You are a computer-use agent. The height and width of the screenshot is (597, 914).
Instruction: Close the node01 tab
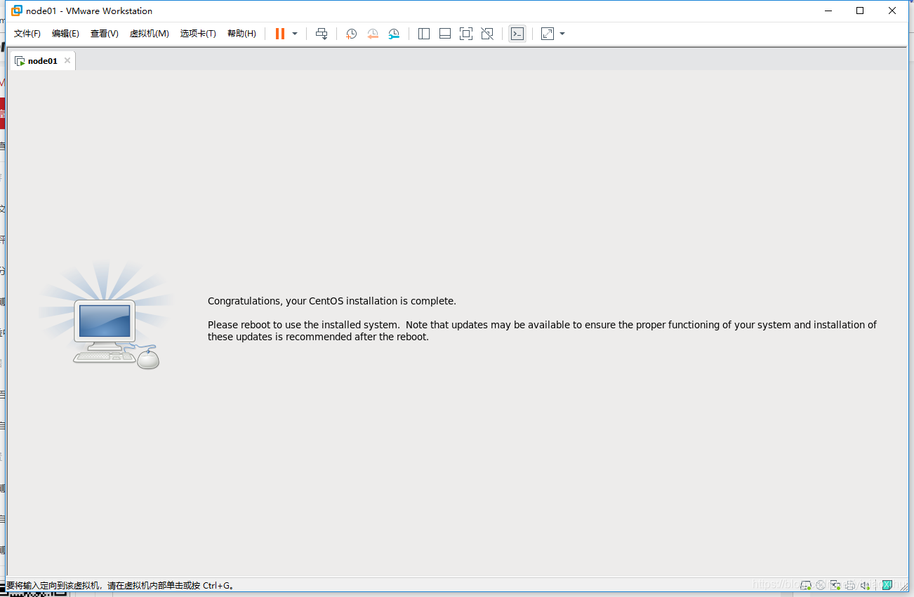coord(67,61)
